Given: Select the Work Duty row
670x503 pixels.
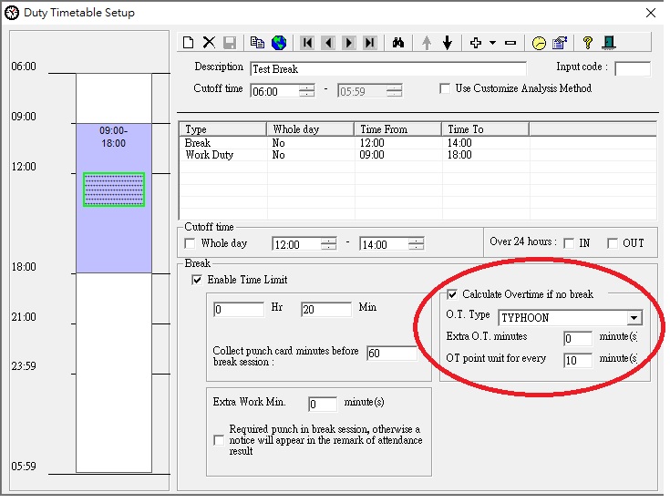Looking at the screenshot, I should (x=417, y=155).
